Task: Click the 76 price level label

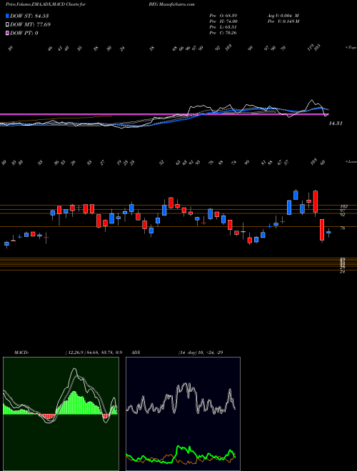Action: coord(343,228)
